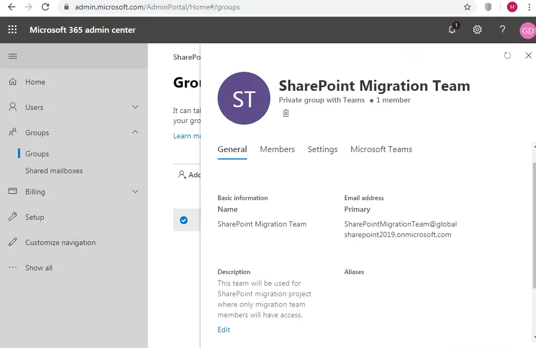Click Edit link under Description
This screenshot has width=536, height=348.
223,330
